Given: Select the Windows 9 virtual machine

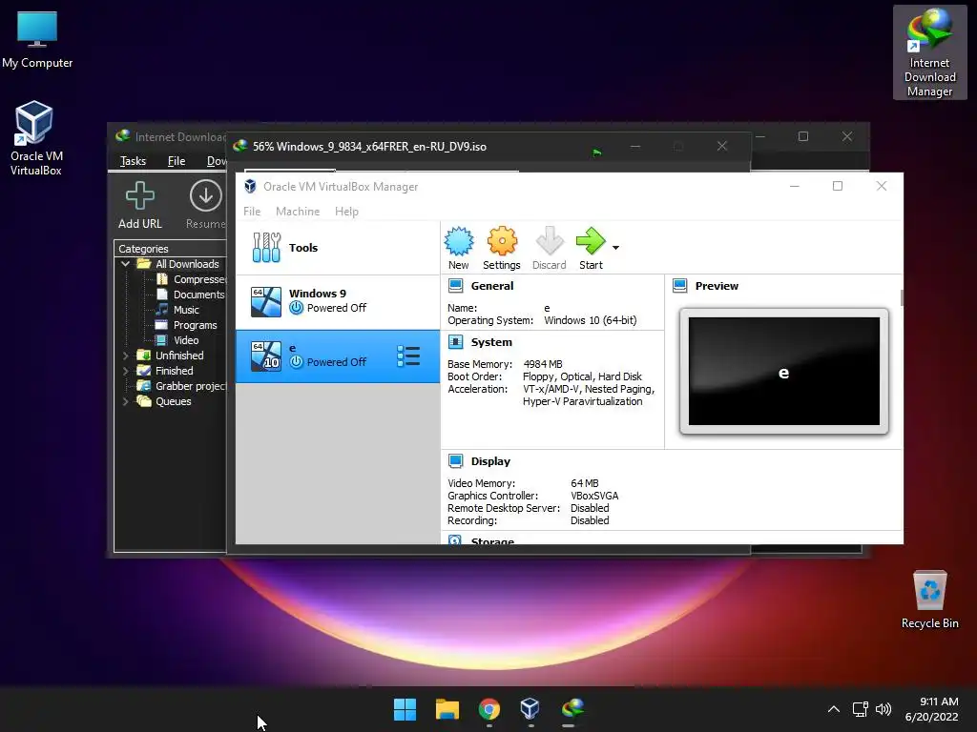Looking at the screenshot, I should 337,301.
